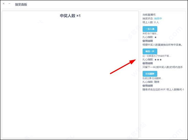Image resolution: width=188 pixels, height=140 pixels.
Task: Click the 抽奖中 lottery status text
Action: pos(158,18)
